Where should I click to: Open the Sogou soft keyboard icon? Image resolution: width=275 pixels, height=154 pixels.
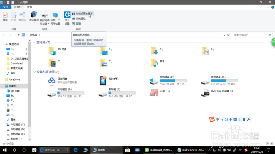click(235, 119)
